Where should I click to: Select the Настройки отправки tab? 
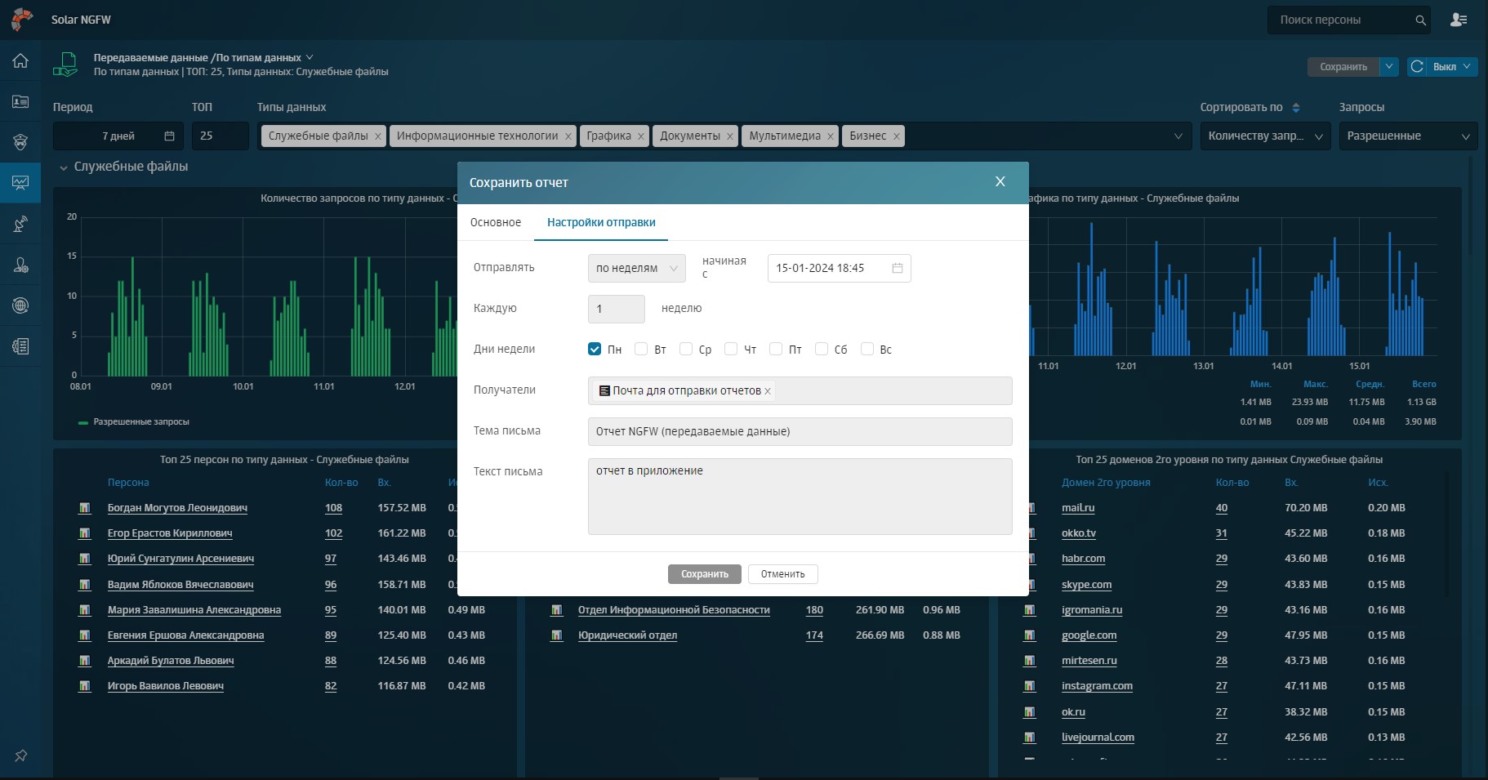click(x=601, y=222)
